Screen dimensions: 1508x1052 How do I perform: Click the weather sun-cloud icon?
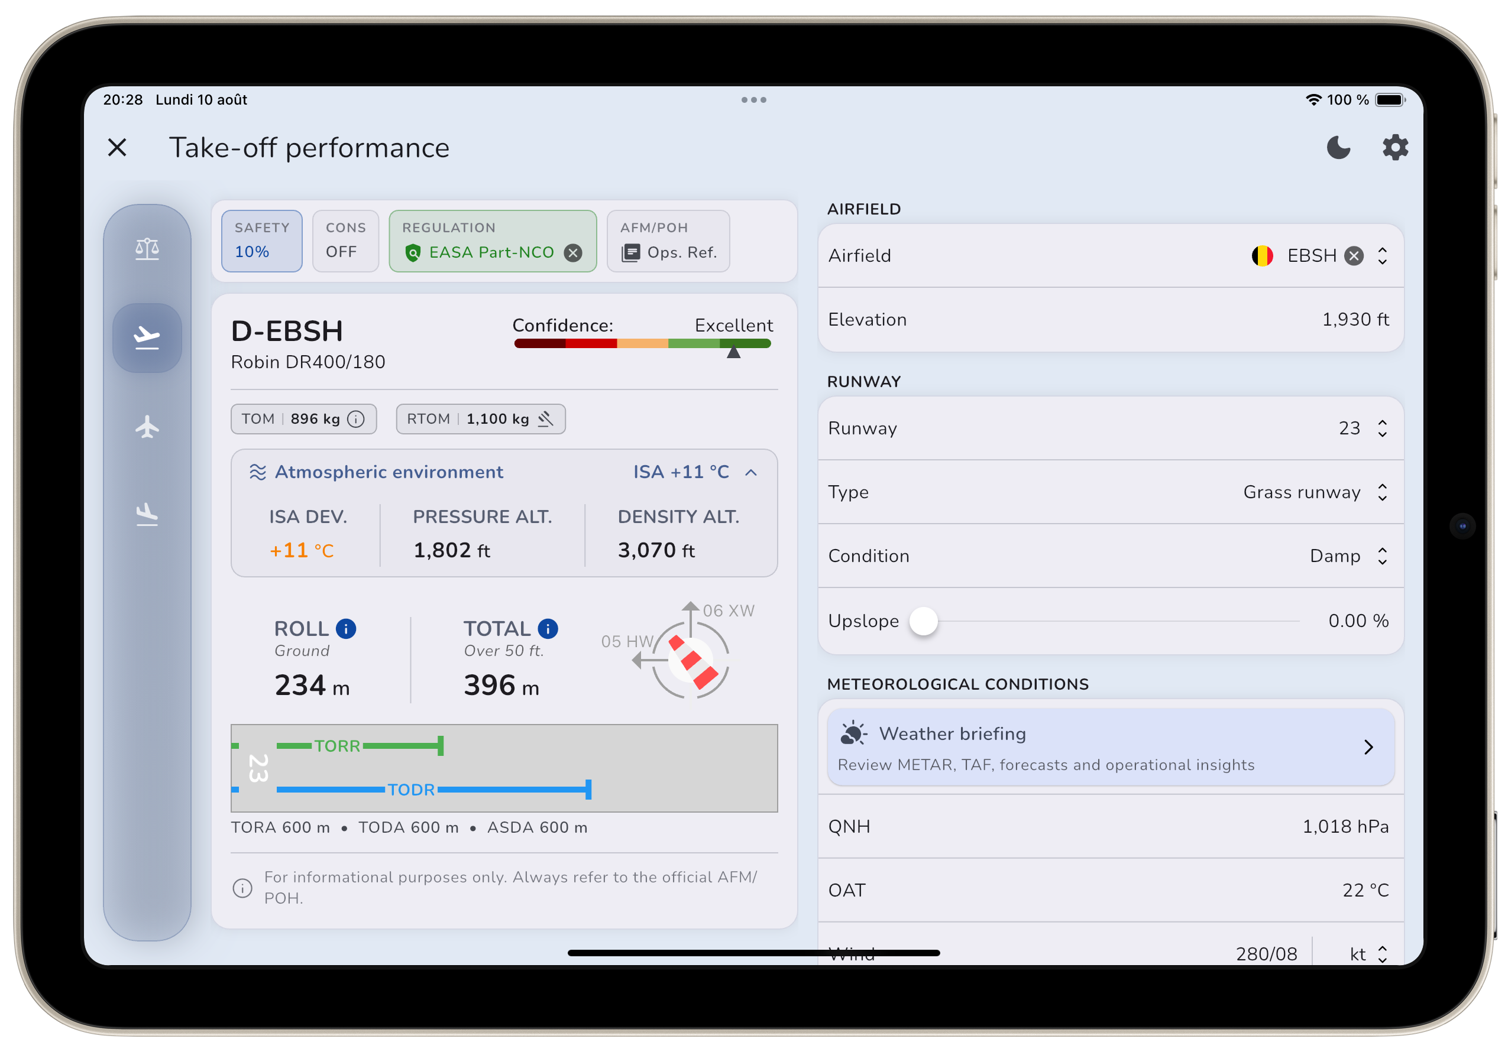pyautogui.click(x=853, y=733)
